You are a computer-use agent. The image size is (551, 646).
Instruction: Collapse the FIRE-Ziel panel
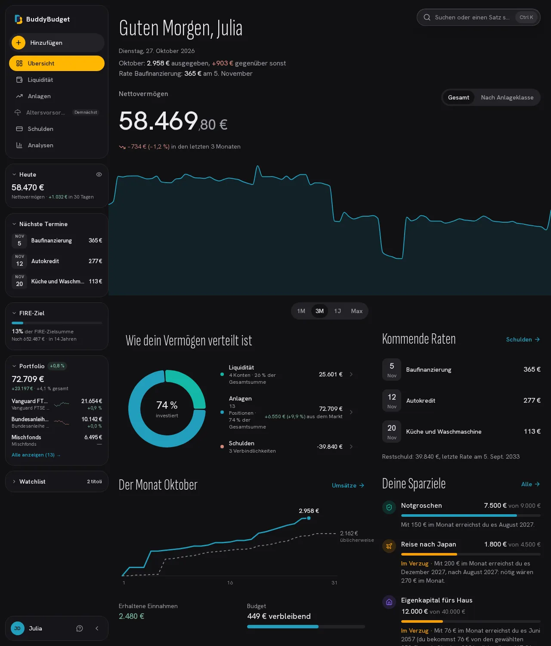[14, 313]
